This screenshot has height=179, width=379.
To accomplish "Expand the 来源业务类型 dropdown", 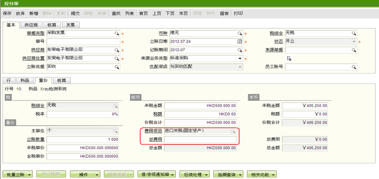I will tap(240, 58).
